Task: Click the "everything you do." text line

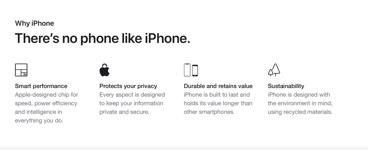Action: 39,121
